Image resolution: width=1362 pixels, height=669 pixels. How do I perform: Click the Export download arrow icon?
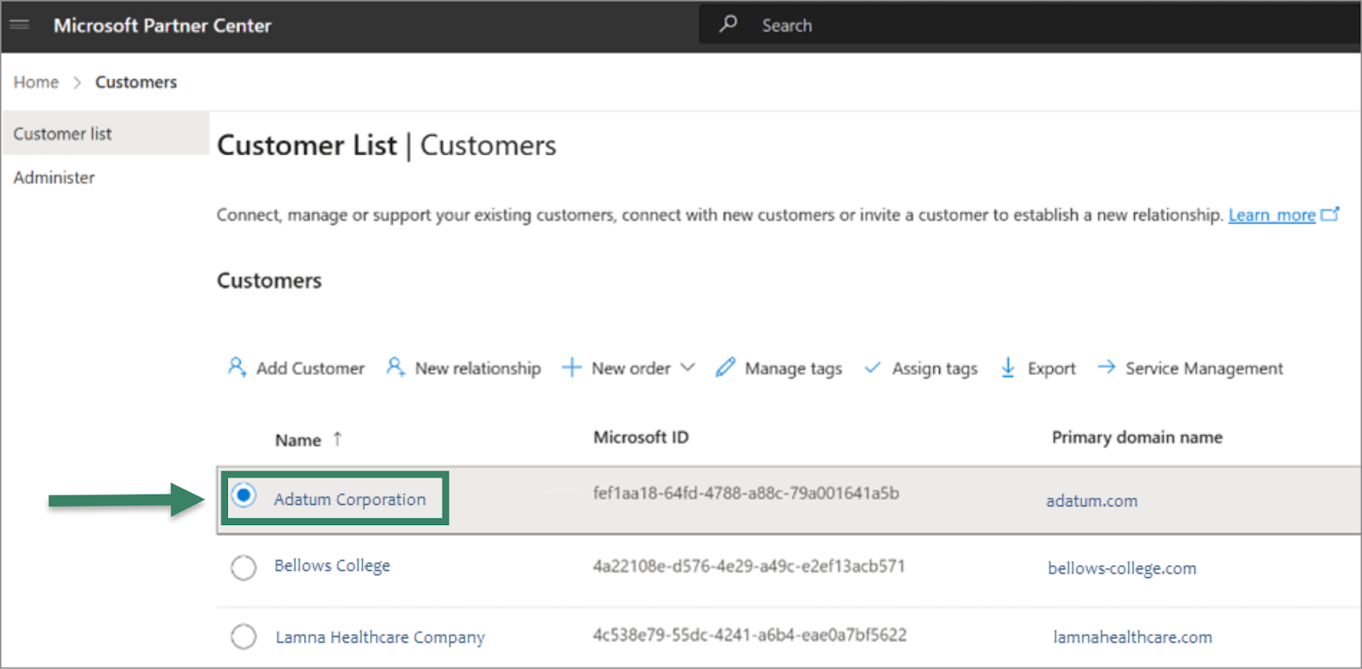pyautogui.click(x=1008, y=367)
